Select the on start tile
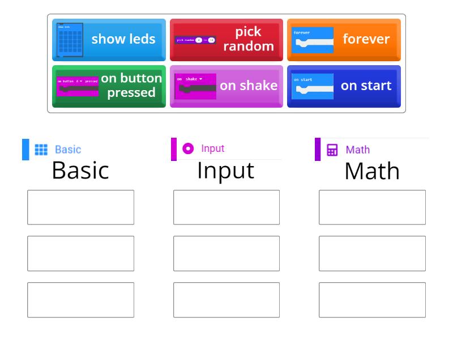Viewport: 453px width, 340px height. [x=344, y=86]
